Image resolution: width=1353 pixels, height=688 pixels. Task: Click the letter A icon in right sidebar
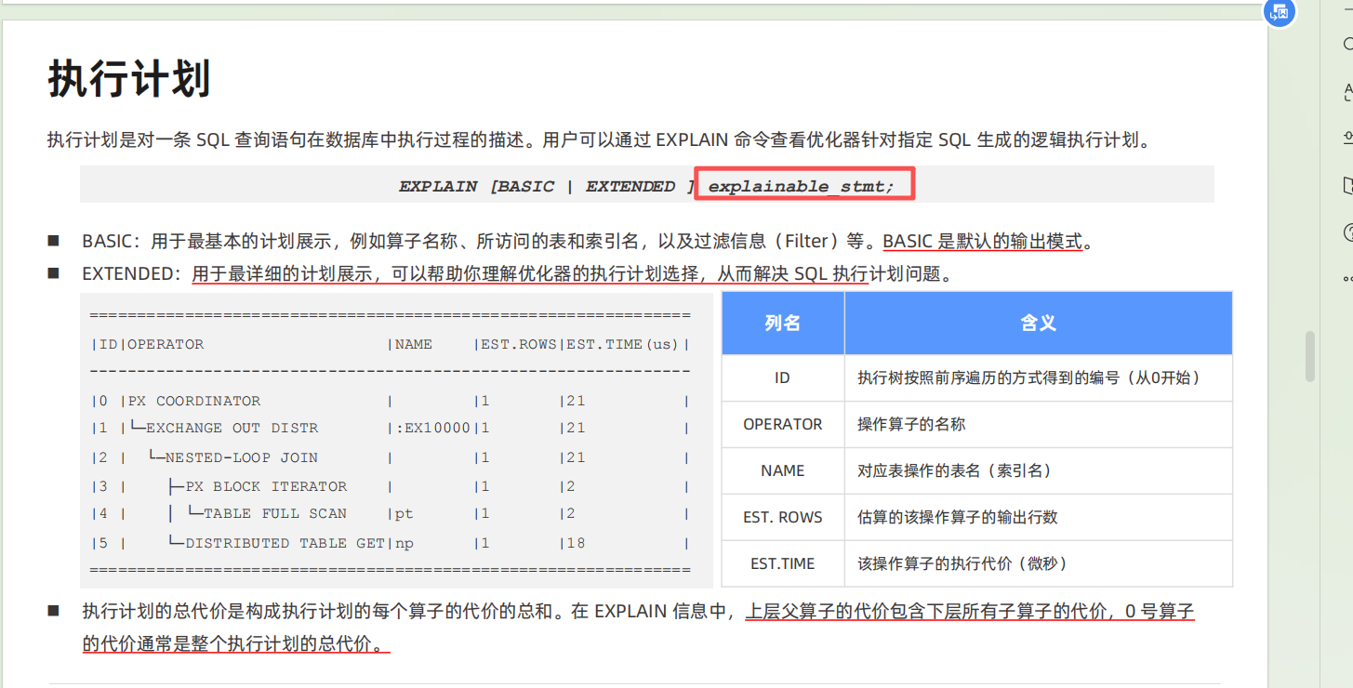click(x=1347, y=90)
